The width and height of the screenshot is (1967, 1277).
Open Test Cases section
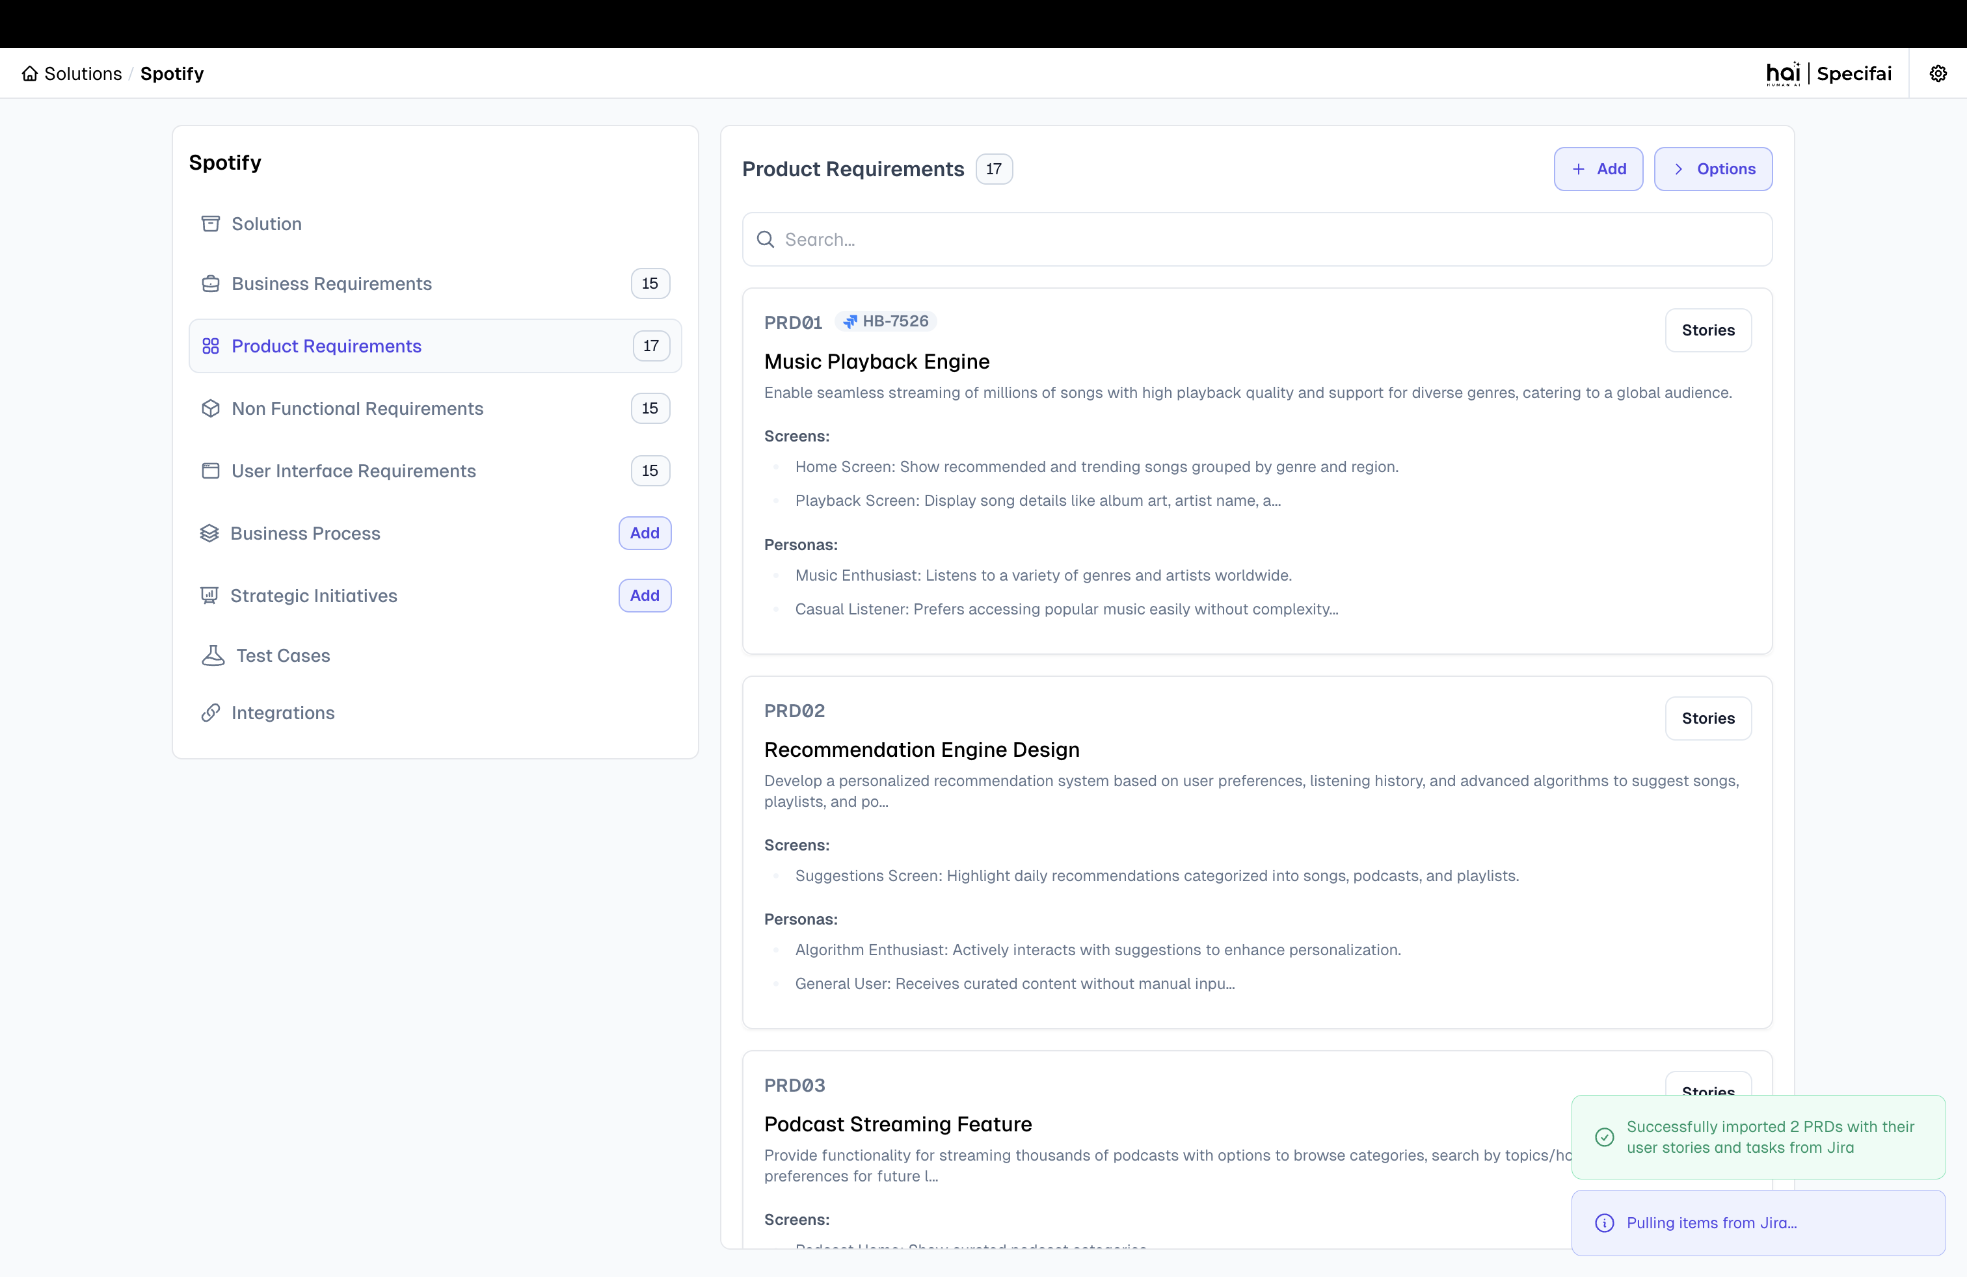(436, 656)
